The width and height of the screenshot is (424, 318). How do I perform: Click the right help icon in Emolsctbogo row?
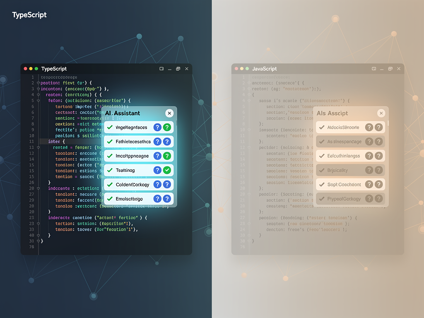[167, 199]
